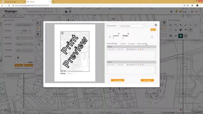Click the search magnifier icon

[x=56, y=12]
